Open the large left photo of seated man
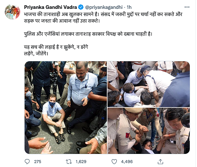Image resolution: width=197 pixels, height=167 pixels. click(x=66, y=107)
